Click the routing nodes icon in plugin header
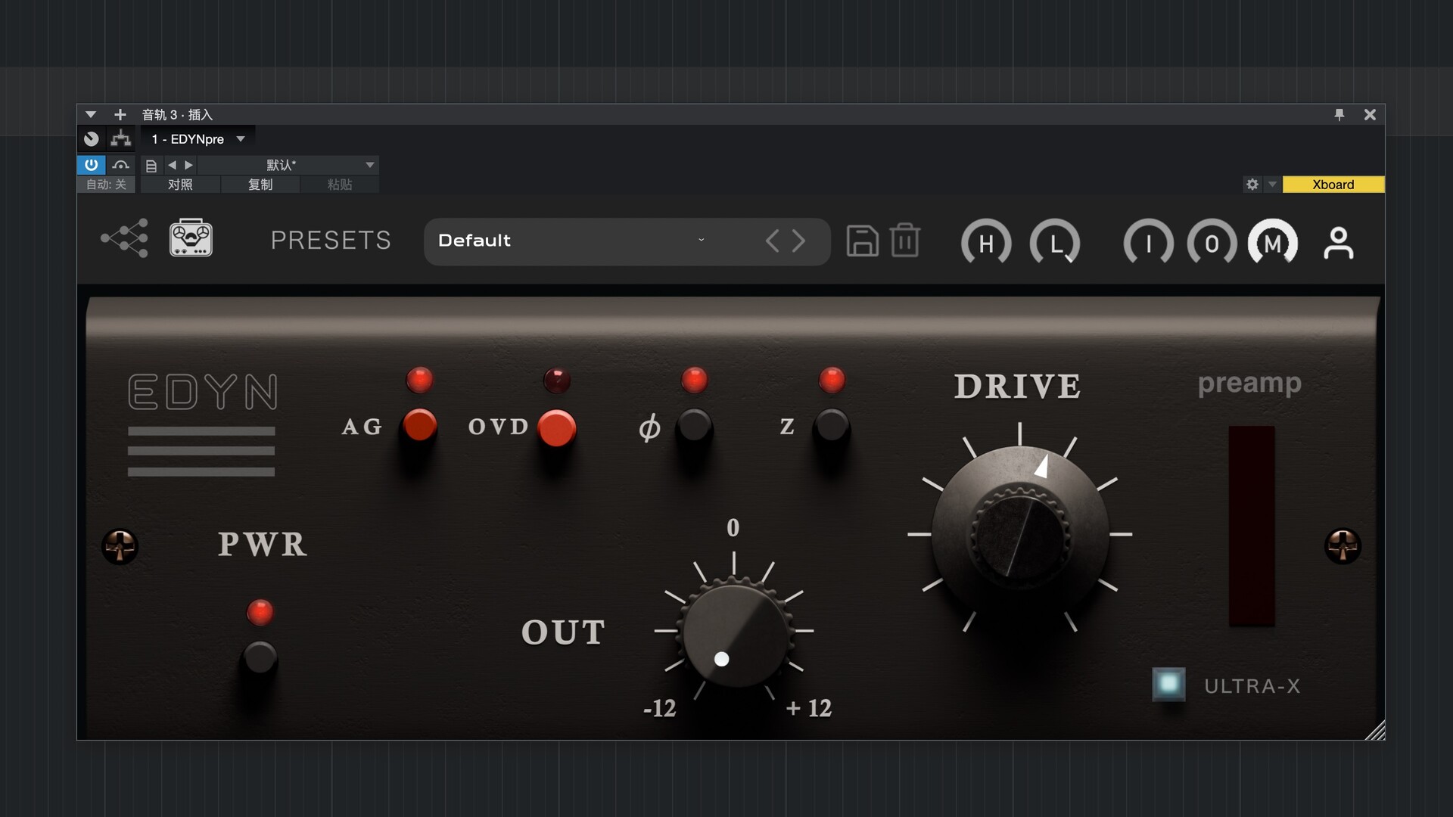This screenshot has height=817, width=1453. (124, 239)
